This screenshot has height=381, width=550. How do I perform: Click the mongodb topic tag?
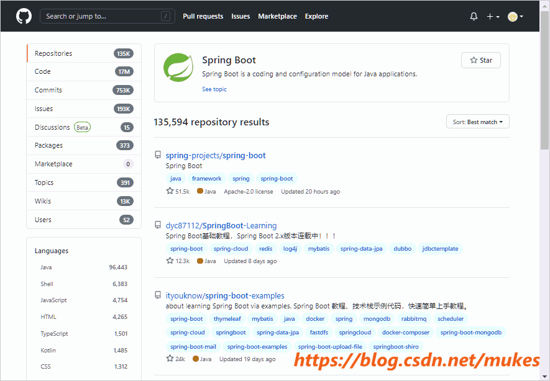377,319
